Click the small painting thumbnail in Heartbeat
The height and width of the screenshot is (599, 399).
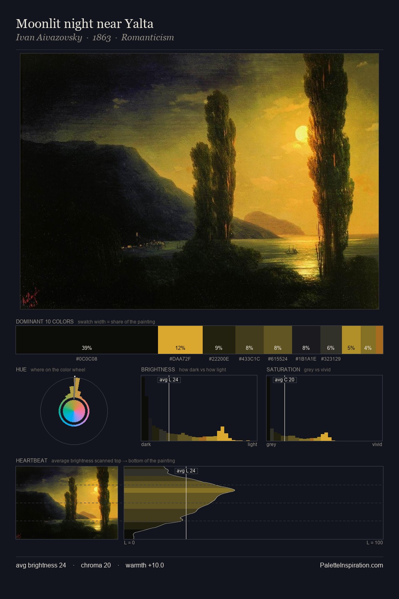(67, 503)
